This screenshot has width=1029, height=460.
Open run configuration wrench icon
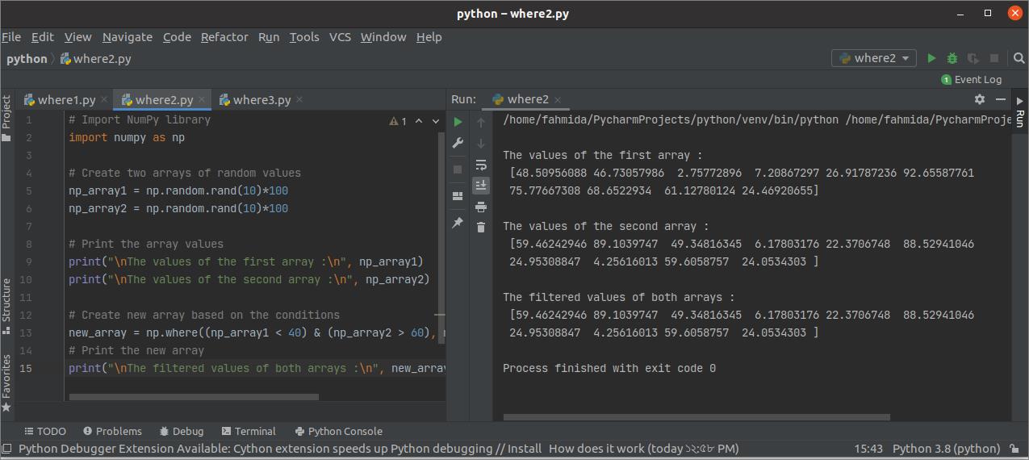[x=458, y=143]
